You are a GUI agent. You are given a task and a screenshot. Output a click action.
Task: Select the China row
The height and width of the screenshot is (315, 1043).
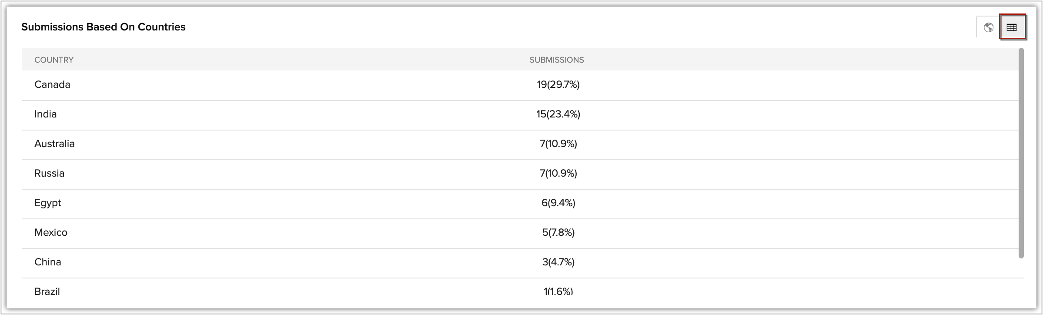coord(48,262)
